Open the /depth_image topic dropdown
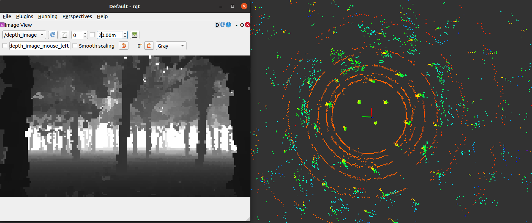This screenshot has height=223, width=532. (24, 35)
